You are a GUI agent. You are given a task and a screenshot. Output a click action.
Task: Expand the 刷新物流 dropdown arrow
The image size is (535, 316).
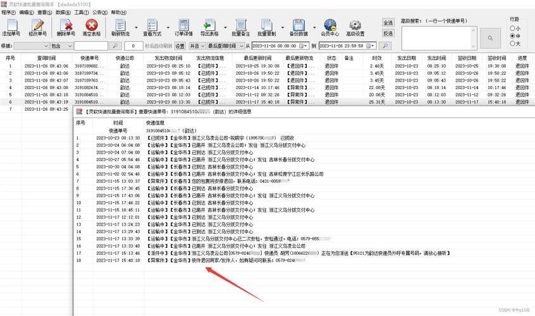coord(136,28)
